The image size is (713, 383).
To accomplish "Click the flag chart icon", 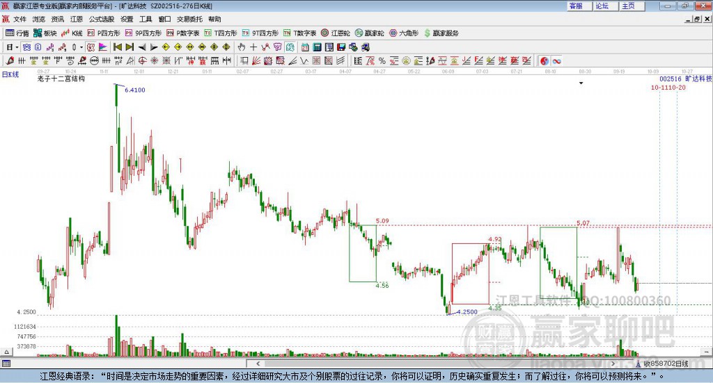I will click(103, 47).
